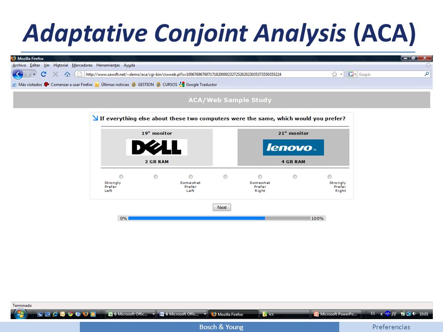Click the magnifying glass search icon
Screen dimensions: 443x332
[x=426, y=74]
